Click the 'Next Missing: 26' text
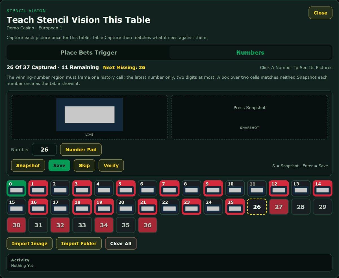This screenshot has width=339, height=278. [x=124, y=67]
